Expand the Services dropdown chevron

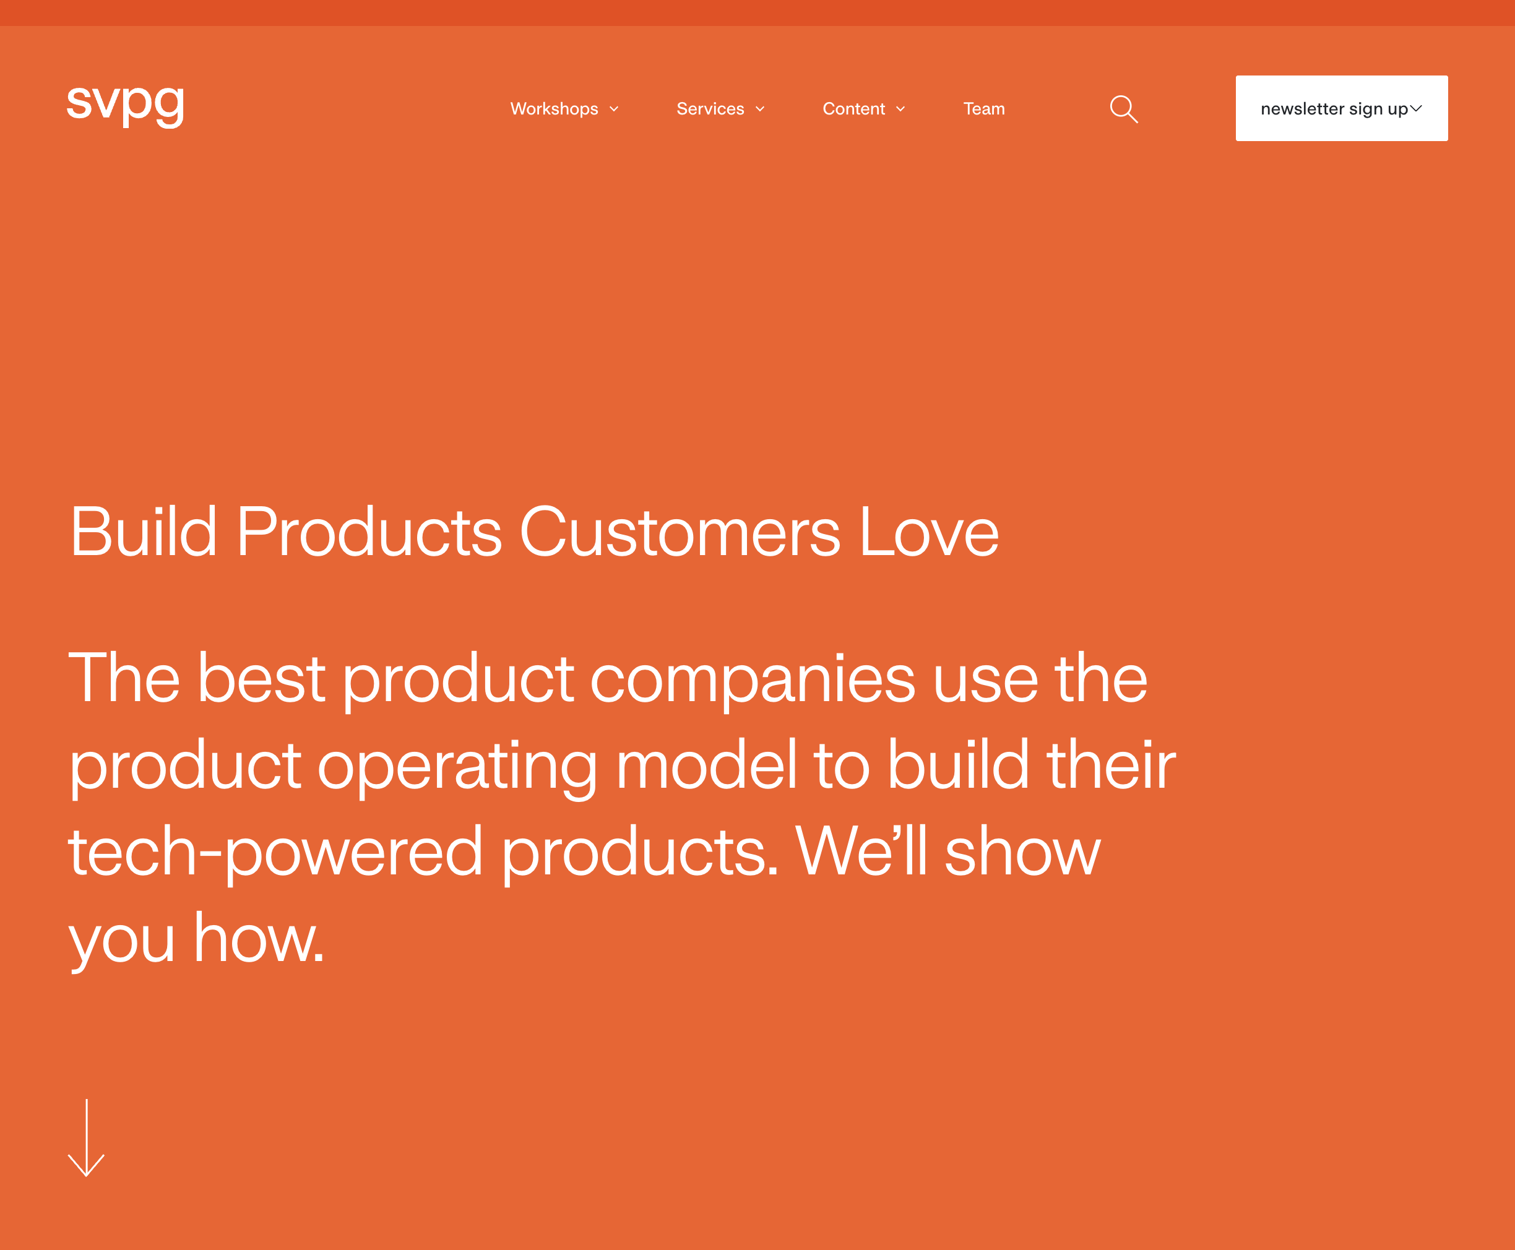[761, 110]
